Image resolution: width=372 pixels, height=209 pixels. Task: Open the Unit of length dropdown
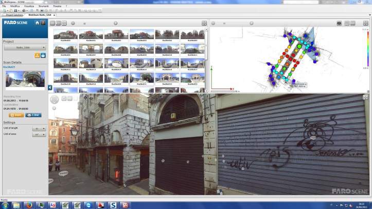(x=39, y=129)
